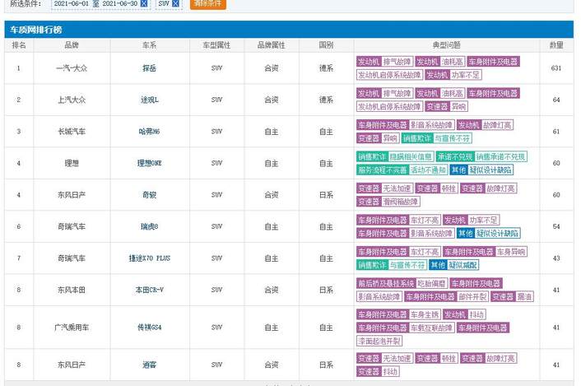Screen dimensions: 581x386
Task: Open the 奇骏 car series link
Action: coord(149,195)
